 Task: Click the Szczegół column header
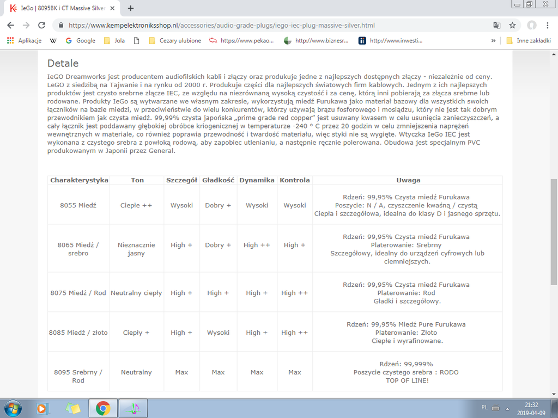(181, 180)
